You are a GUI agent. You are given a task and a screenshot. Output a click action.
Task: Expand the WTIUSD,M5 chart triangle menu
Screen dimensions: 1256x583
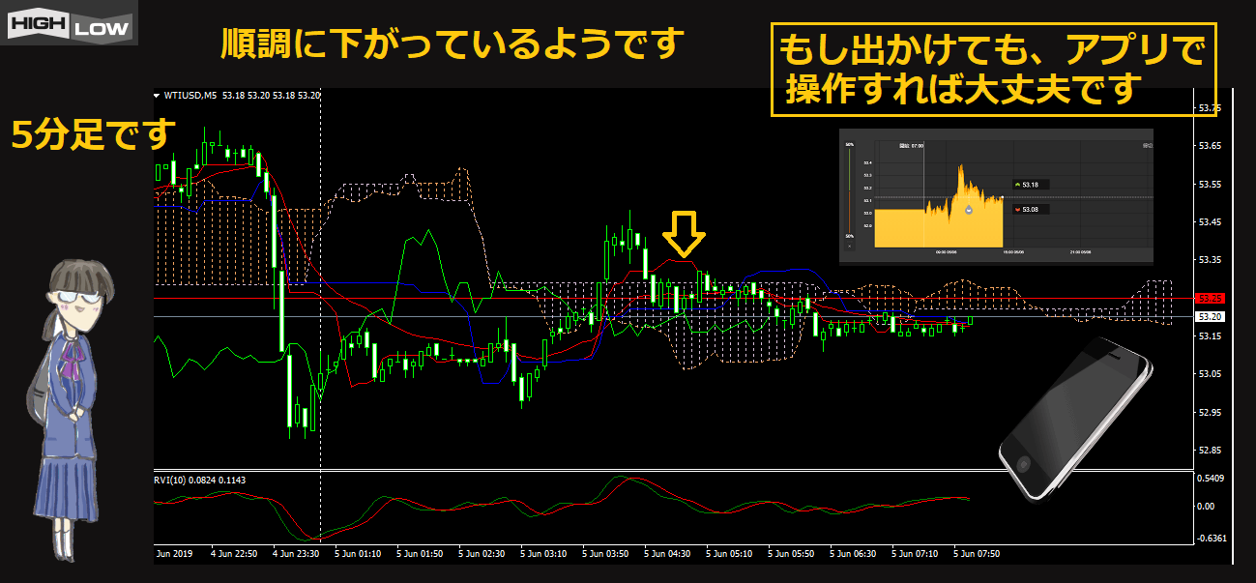click(158, 96)
